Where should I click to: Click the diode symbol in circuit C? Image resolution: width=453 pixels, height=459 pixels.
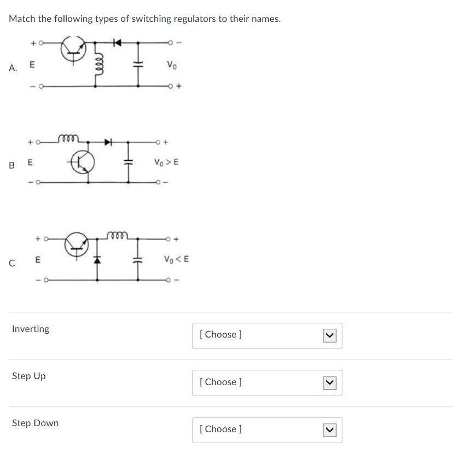pos(96,260)
